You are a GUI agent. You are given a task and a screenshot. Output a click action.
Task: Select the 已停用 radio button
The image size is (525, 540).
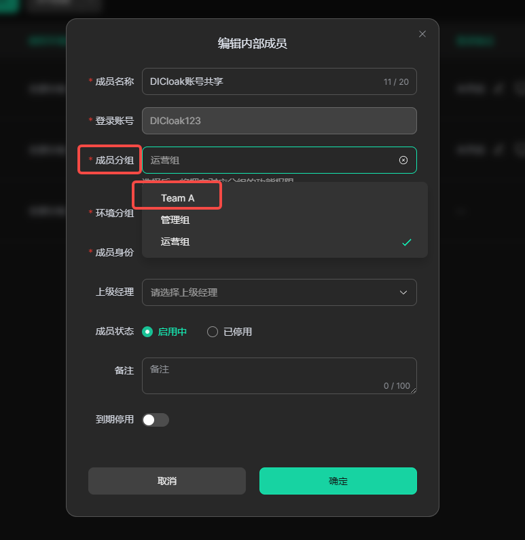click(x=213, y=332)
